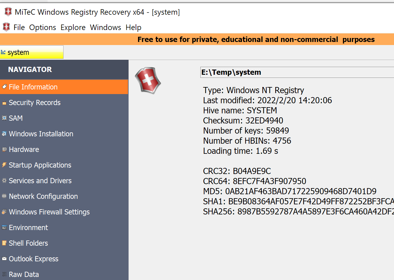Open the Environment section

tap(29, 227)
